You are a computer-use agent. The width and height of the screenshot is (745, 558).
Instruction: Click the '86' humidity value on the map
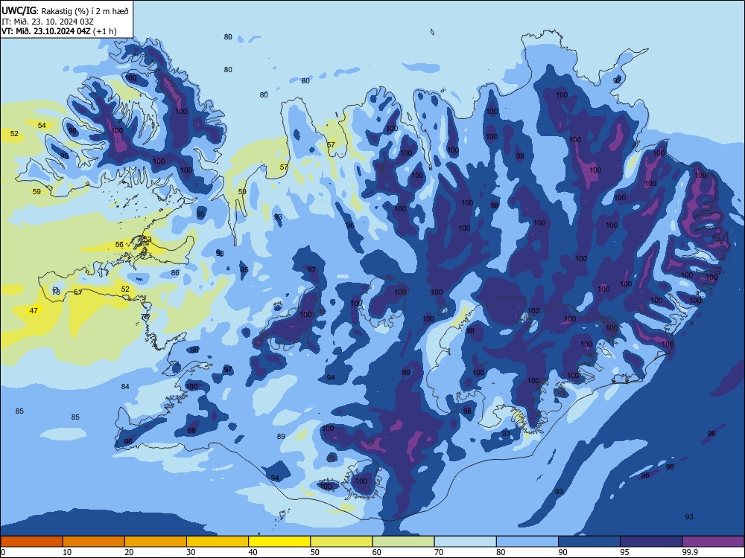click(x=175, y=273)
